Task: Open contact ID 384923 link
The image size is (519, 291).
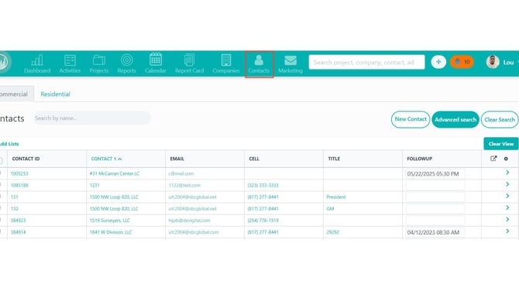Action: click(x=18, y=221)
